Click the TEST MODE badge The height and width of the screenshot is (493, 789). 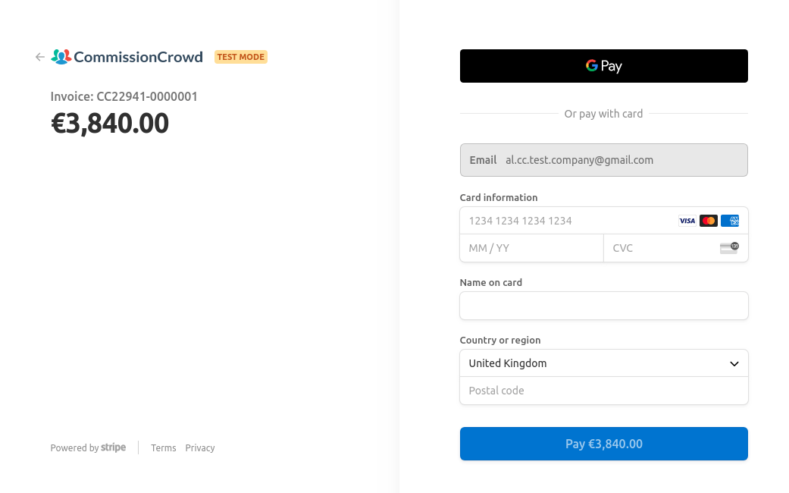pyautogui.click(x=241, y=57)
